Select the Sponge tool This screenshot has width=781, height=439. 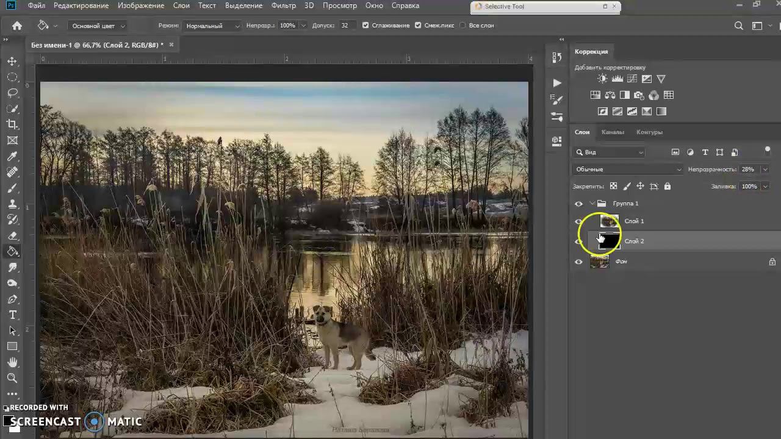12,283
